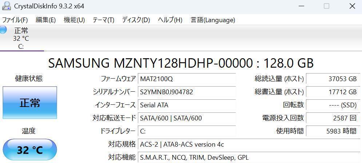Click the 回転数 label
The image size is (362, 163).
pos(293,105)
